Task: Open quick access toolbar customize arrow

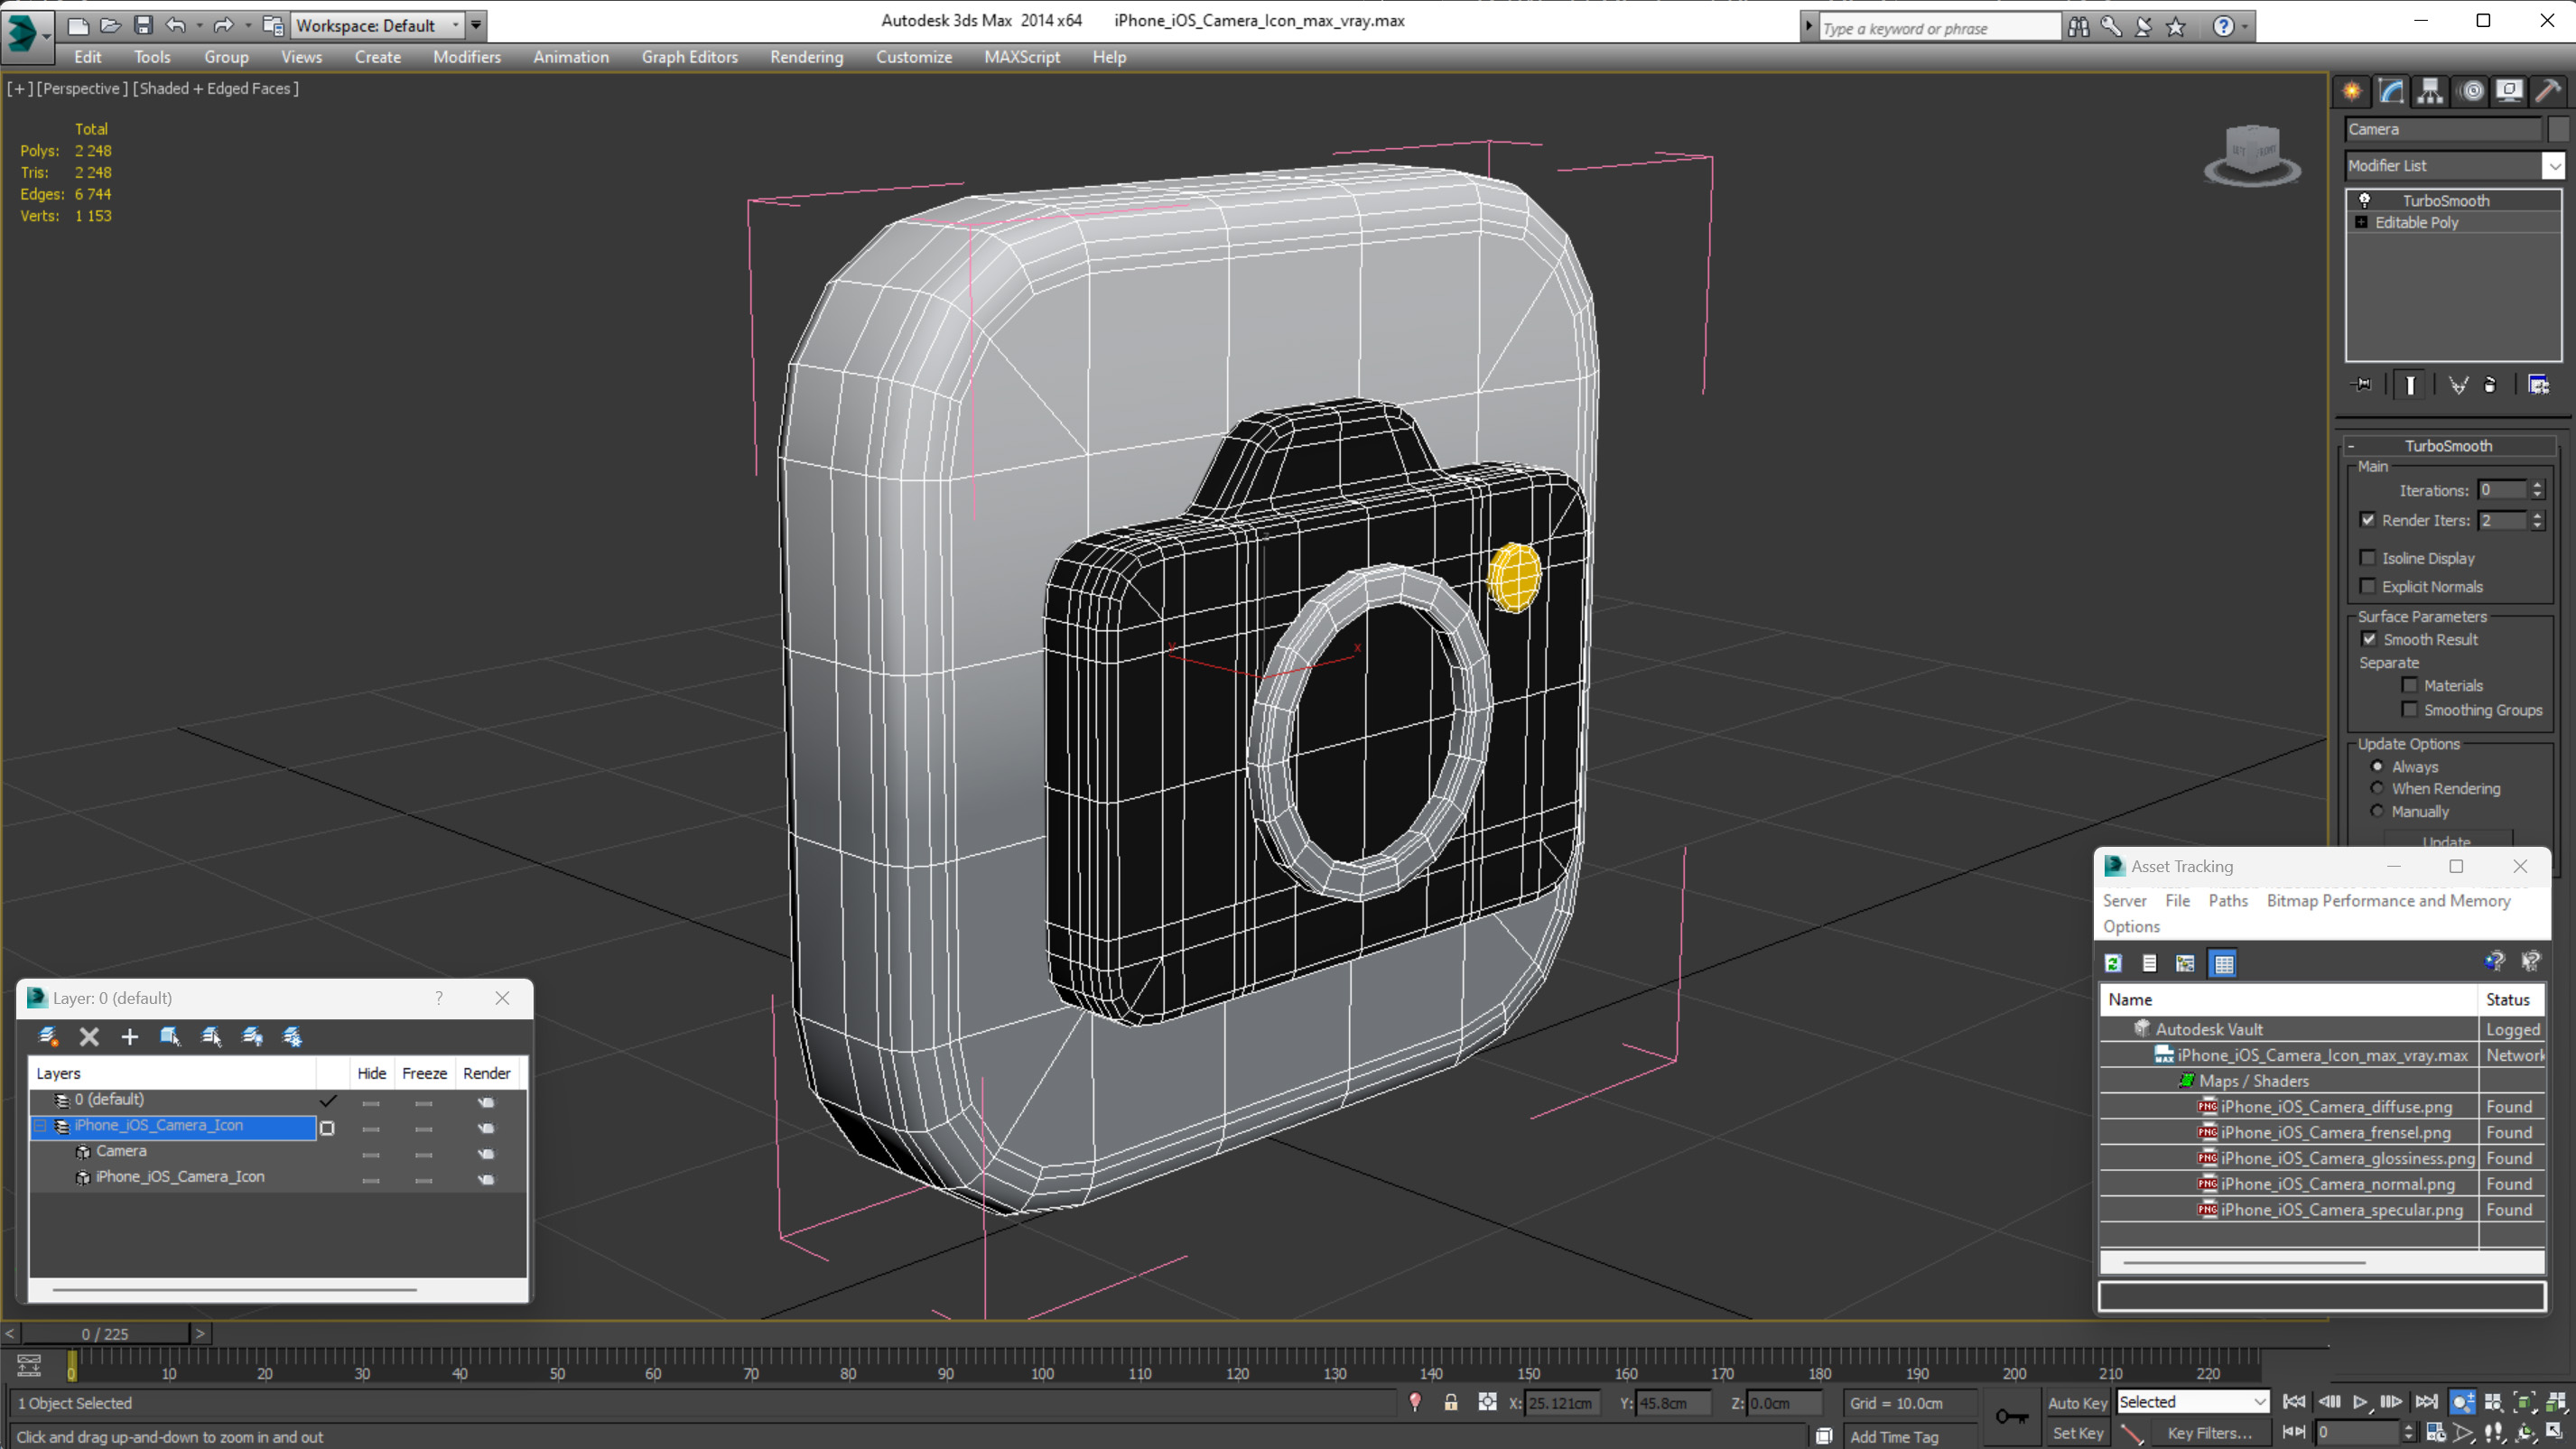Action: [x=476, y=25]
